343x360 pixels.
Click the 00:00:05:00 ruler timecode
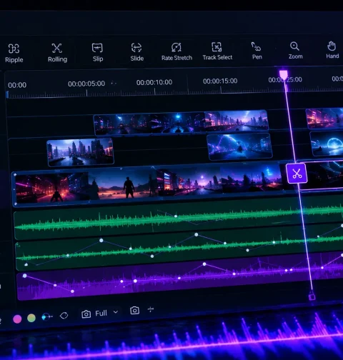click(x=86, y=84)
